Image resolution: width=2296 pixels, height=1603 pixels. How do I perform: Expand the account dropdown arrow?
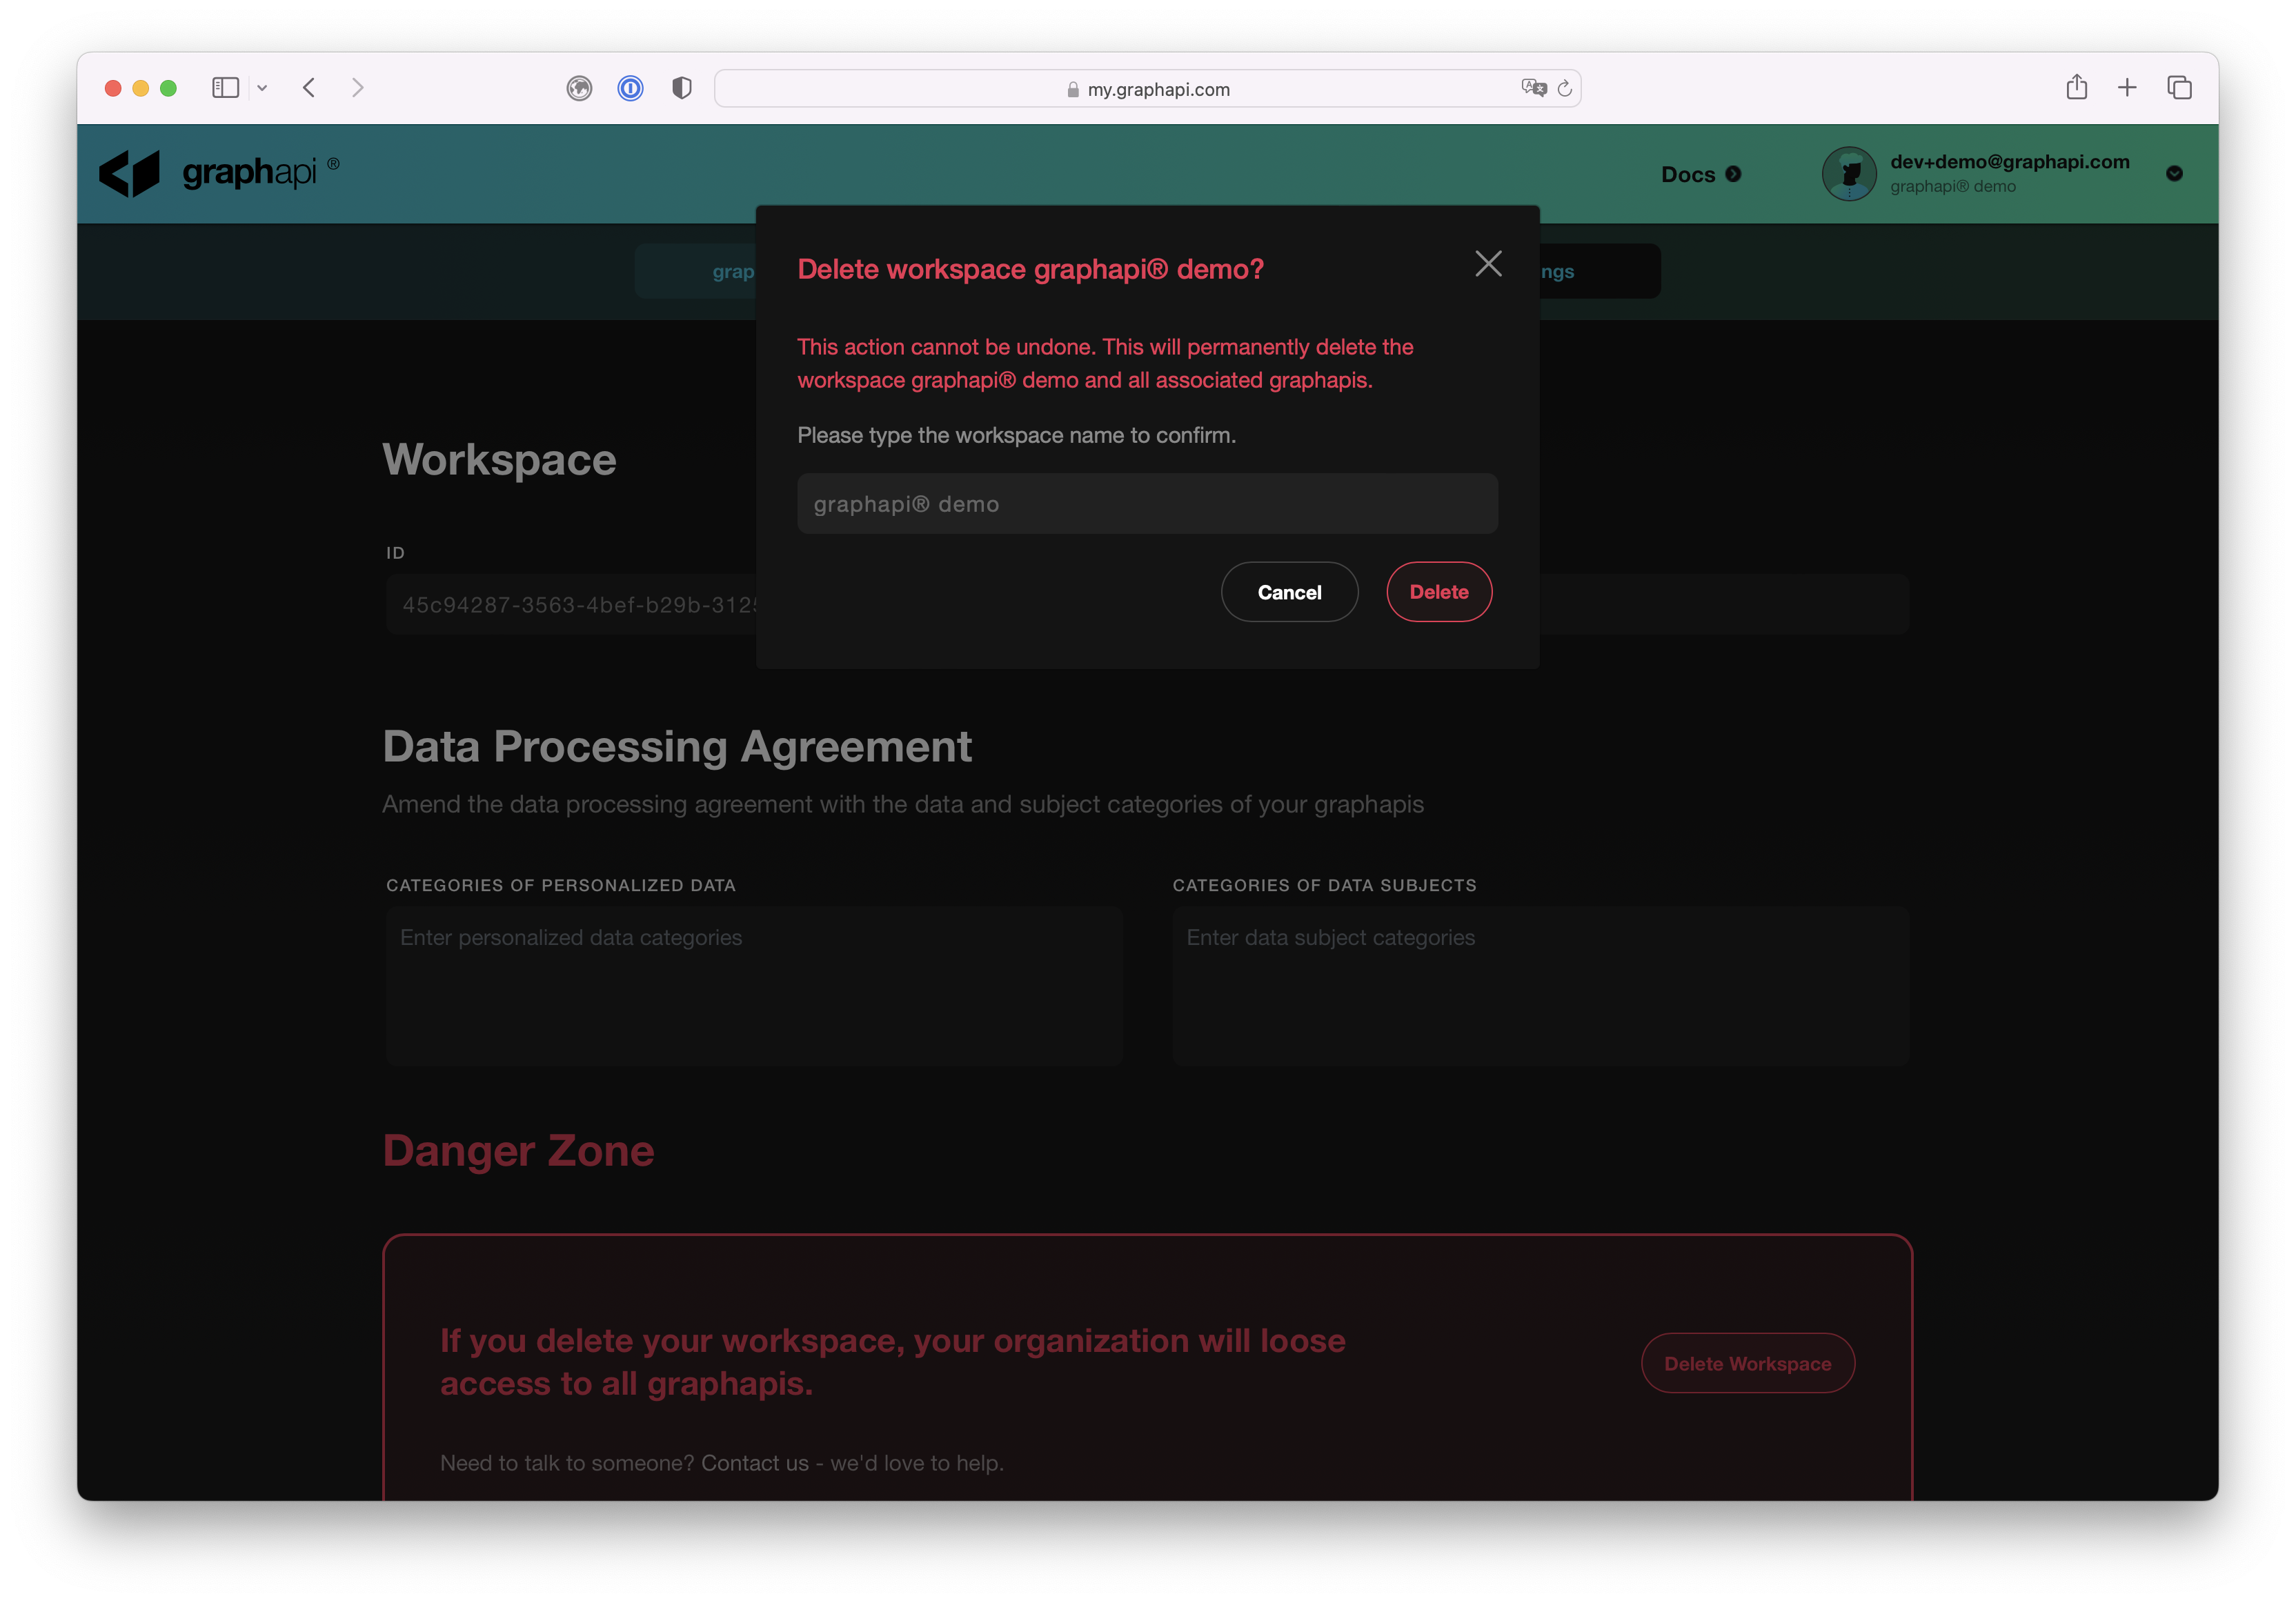tap(2174, 174)
